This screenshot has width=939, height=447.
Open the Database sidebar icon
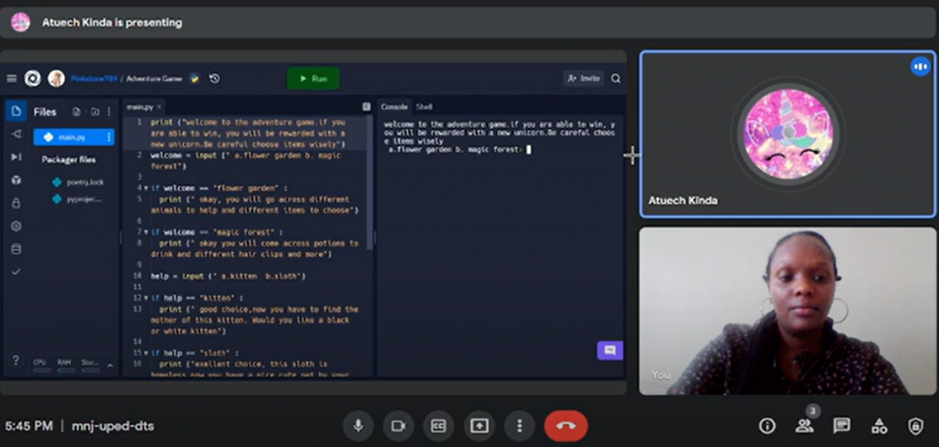(17, 249)
